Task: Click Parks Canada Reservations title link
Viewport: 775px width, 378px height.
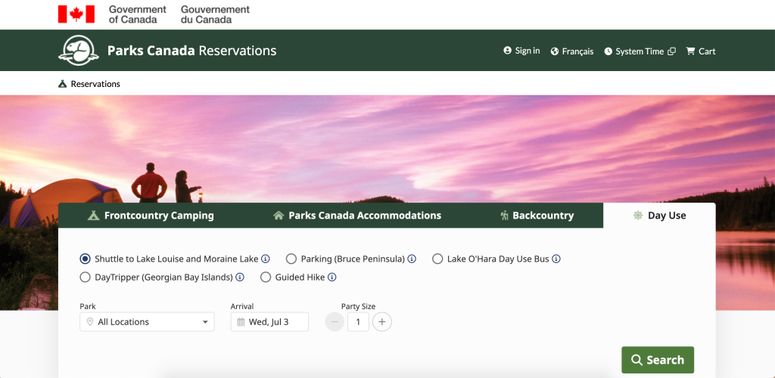Action: click(191, 51)
